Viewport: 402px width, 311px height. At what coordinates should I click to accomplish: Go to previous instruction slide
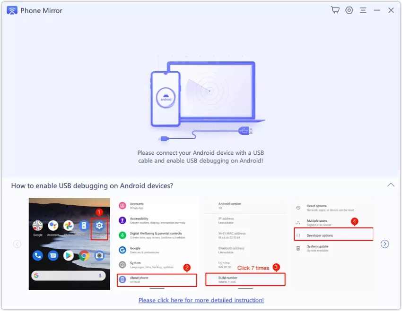click(x=17, y=244)
